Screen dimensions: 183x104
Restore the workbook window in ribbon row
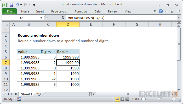[172, 11]
